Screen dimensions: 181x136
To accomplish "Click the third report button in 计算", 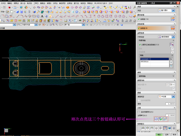I will 165,119.
